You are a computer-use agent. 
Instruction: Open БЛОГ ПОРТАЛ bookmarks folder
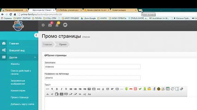click(x=22, y=18)
